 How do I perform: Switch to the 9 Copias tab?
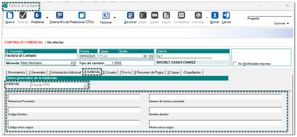pos(173,72)
